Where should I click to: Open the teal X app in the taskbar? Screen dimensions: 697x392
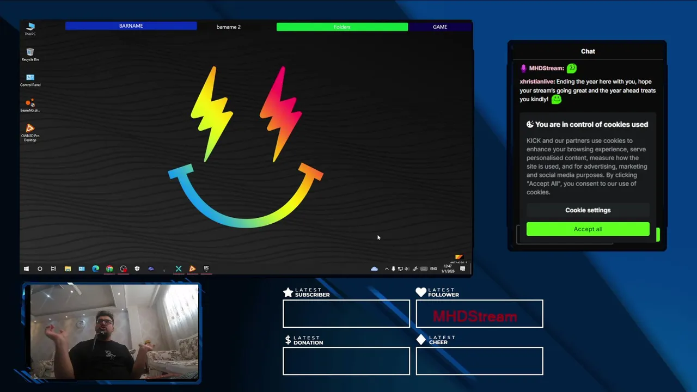(178, 269)
